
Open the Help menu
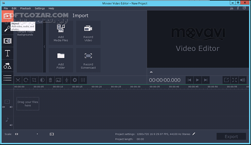coord(52,9)
